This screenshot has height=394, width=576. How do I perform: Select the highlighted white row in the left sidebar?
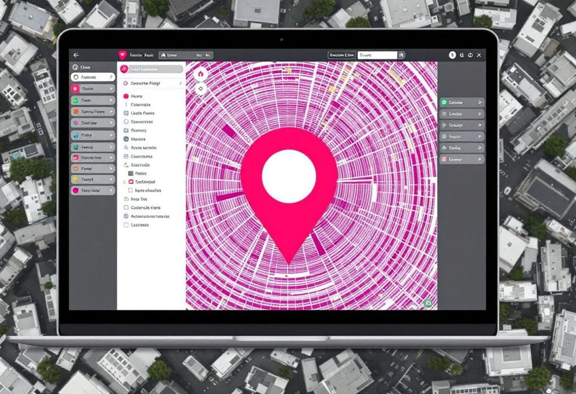tap(93, 77)
